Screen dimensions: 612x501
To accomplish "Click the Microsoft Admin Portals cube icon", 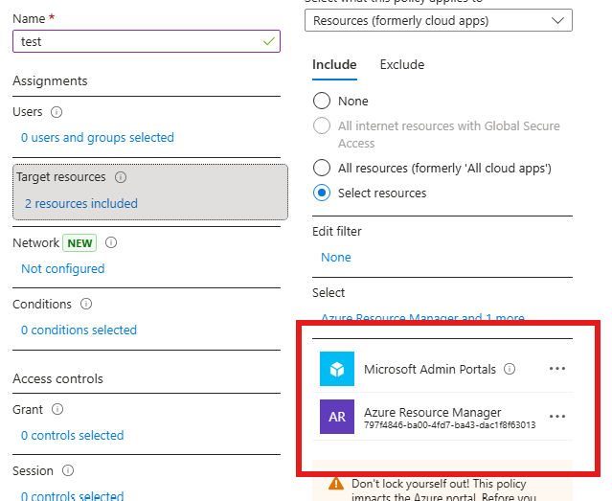I will [x=337, y=369].
